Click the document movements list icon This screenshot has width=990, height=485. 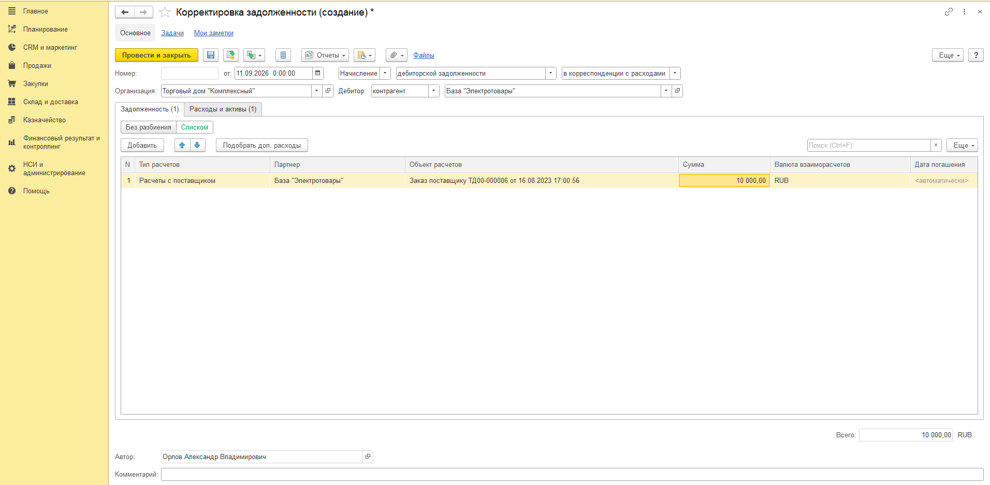[x=283, y=55]
